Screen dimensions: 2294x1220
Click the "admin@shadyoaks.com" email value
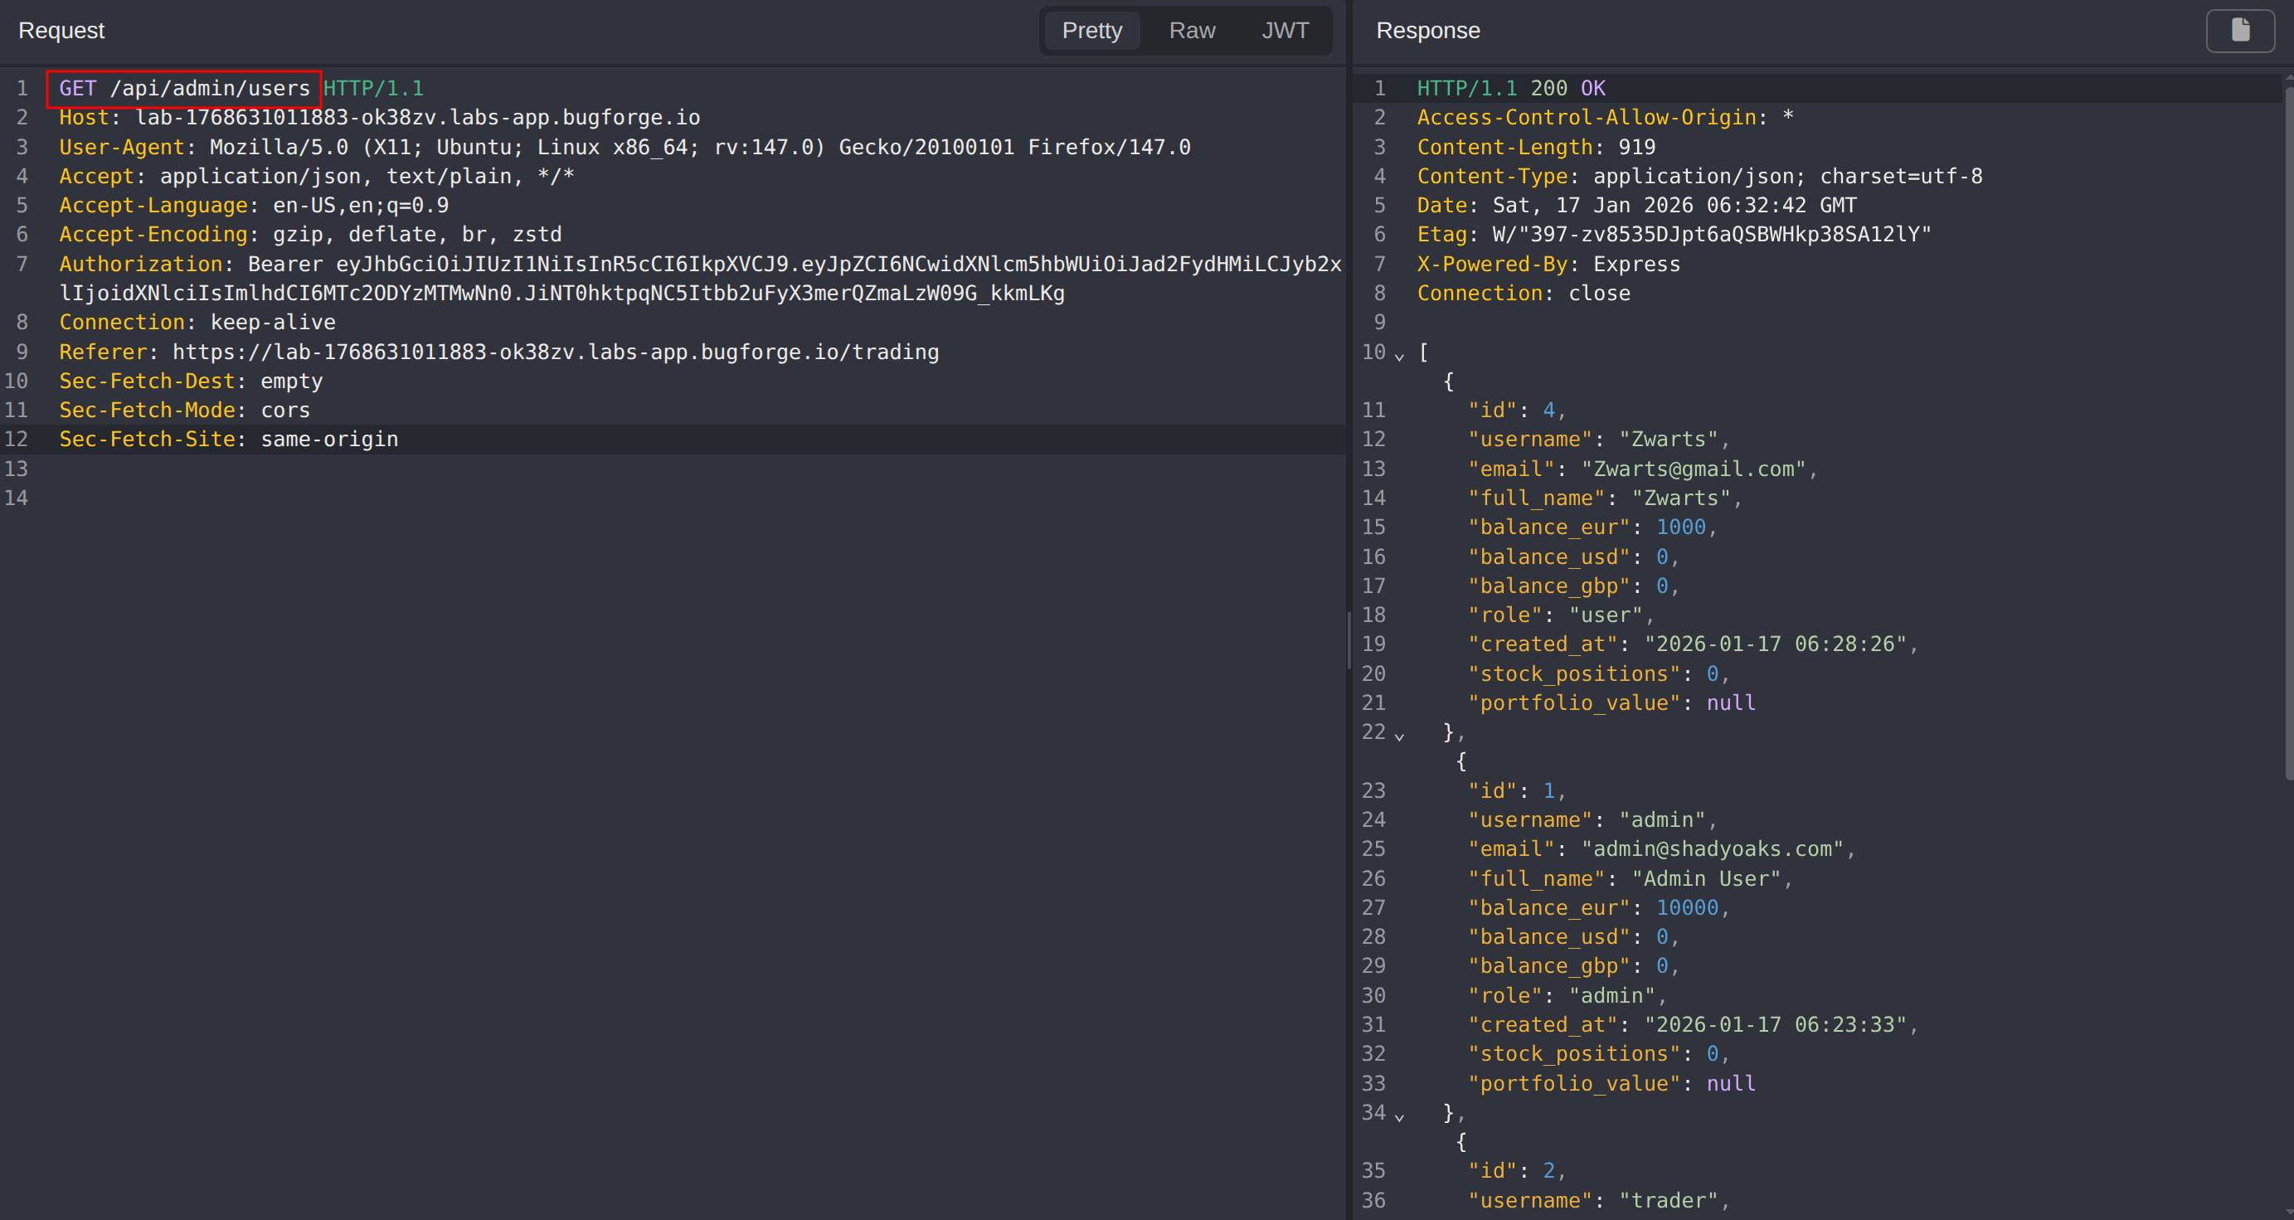1714,848
